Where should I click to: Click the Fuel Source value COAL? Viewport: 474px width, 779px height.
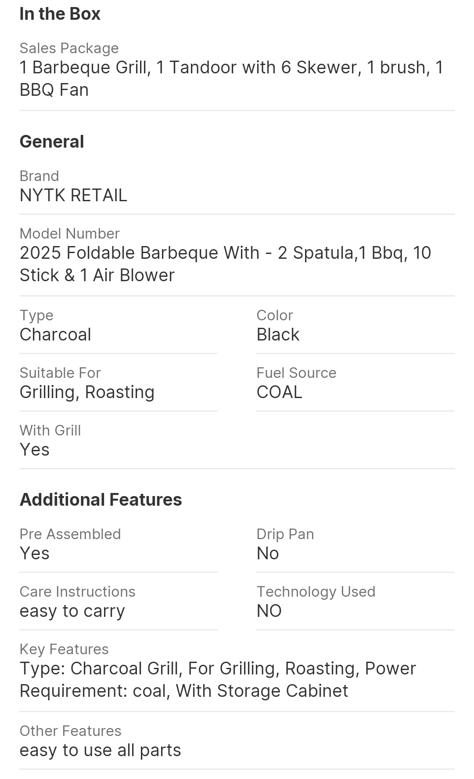point(279,392)
